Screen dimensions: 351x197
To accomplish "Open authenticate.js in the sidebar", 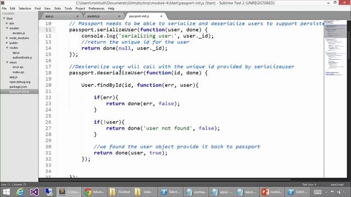I will (22, 57).
